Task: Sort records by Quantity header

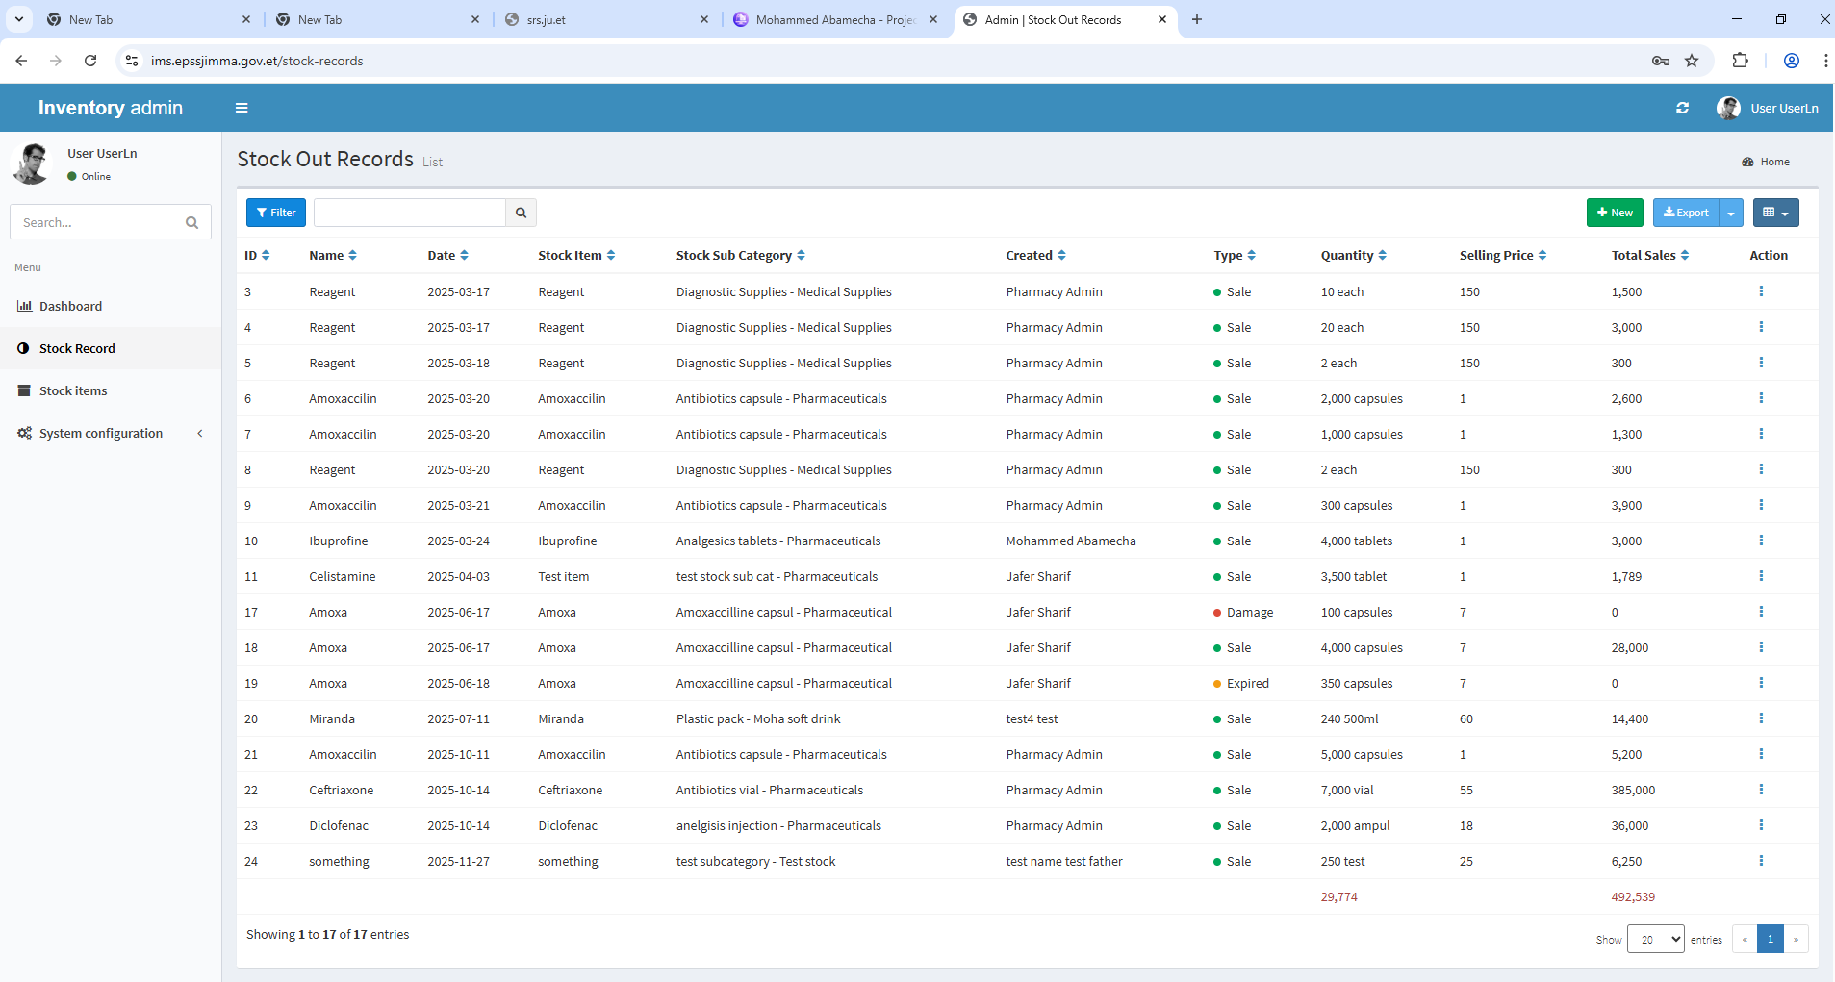Action: tap(1353, 255)
